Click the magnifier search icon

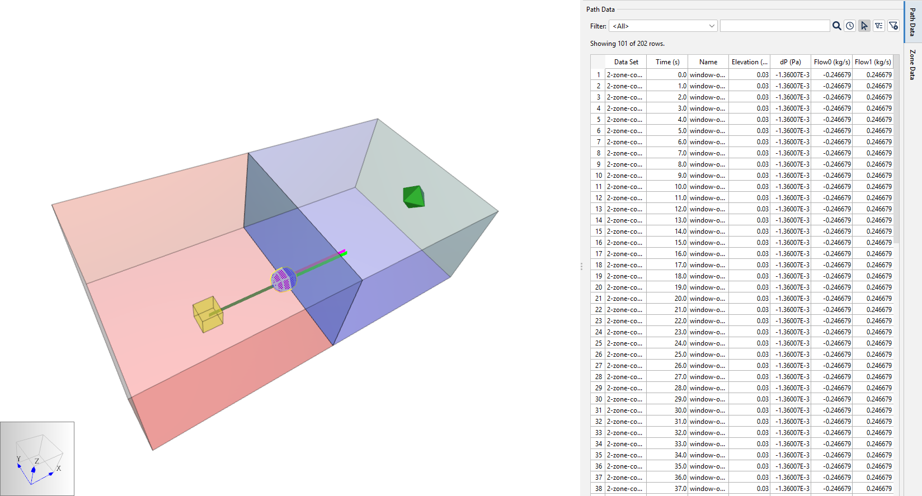pyautogui.click(x=836, y=26)
